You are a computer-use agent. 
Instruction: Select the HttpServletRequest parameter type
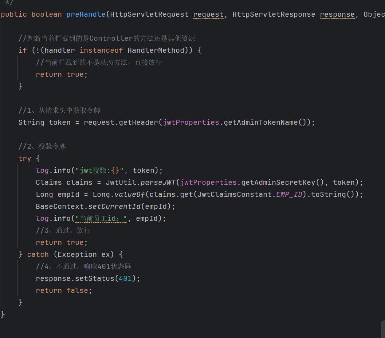click(149, 15)
